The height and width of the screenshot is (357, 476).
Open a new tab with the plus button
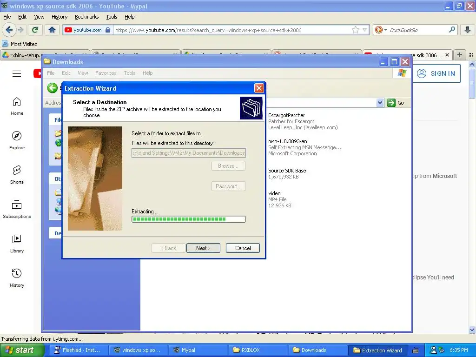pos(460,55)
